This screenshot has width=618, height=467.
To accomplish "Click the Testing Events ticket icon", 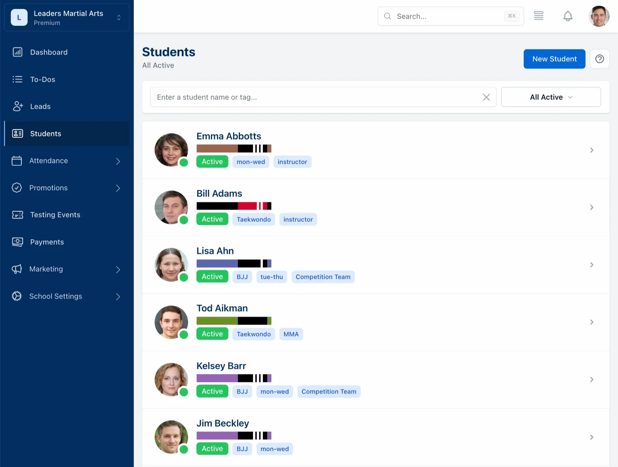I will click(x=17, y=215).
